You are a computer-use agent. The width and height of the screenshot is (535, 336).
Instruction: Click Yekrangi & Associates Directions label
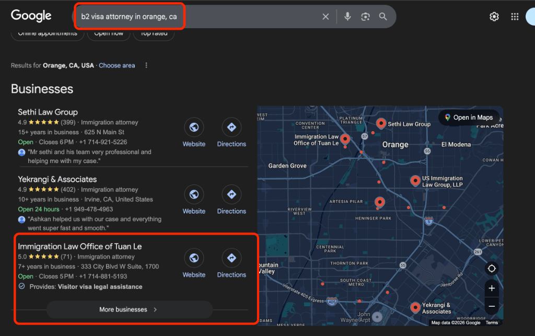click(231, 211)
